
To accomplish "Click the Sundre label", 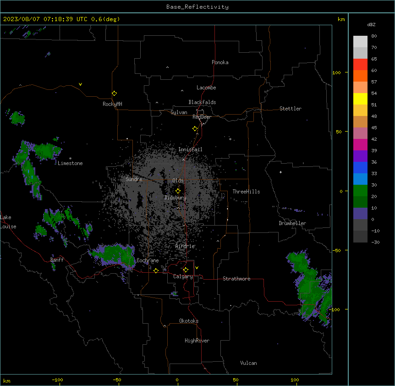I will 134,179.
